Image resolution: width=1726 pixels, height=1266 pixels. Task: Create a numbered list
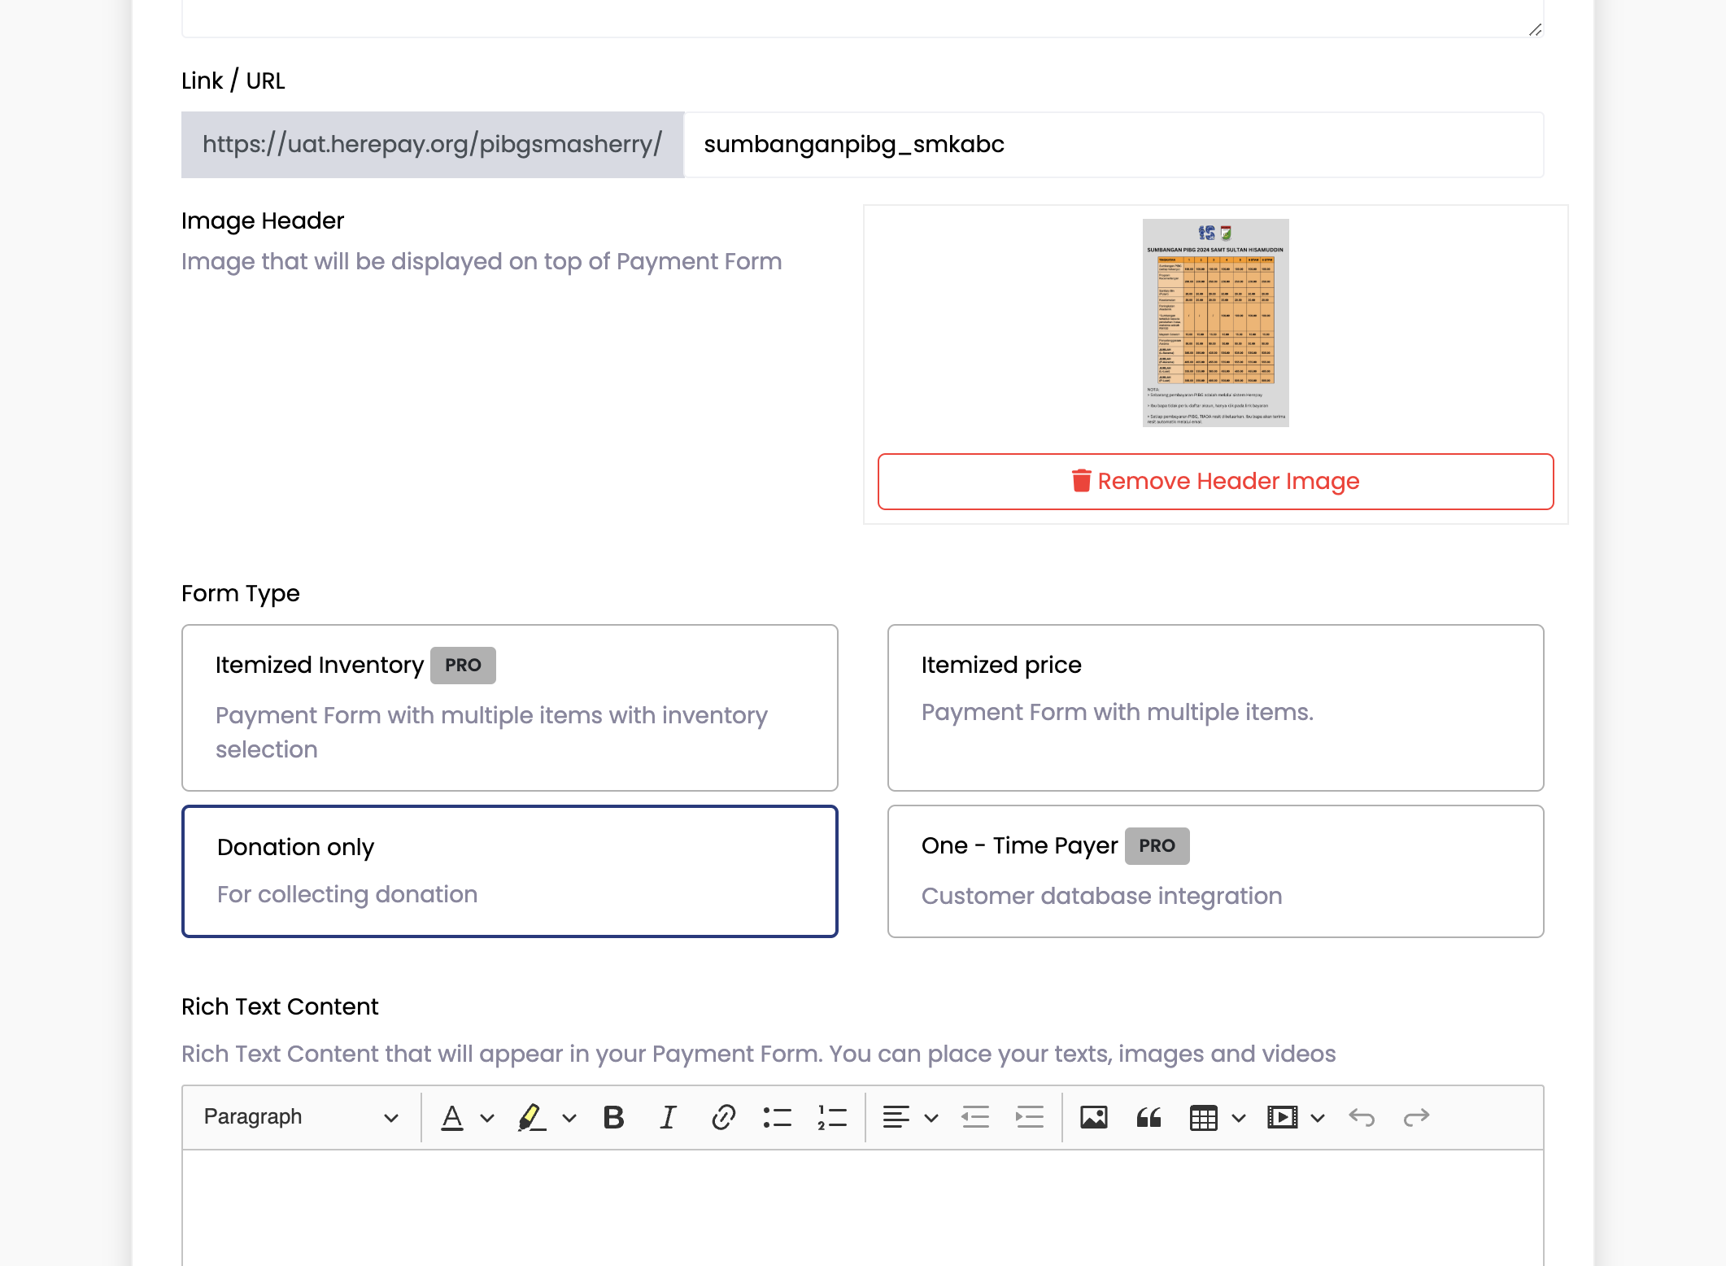[x=832, y=1117]
